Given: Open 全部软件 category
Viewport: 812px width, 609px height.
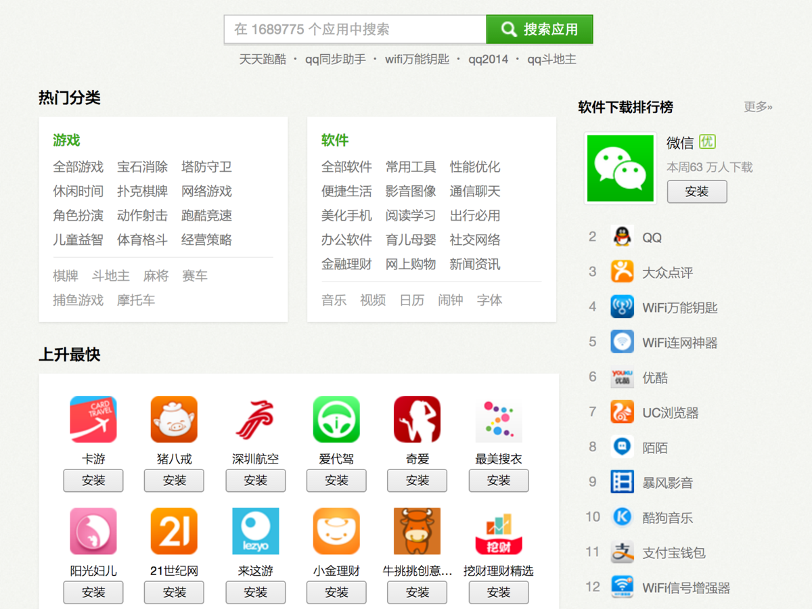Looking at the screenshot, I should coord(346,166).
